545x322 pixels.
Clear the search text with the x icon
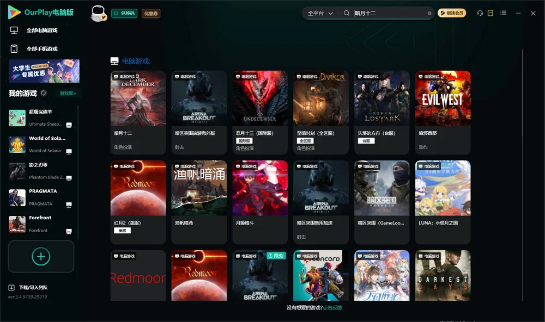429,13
